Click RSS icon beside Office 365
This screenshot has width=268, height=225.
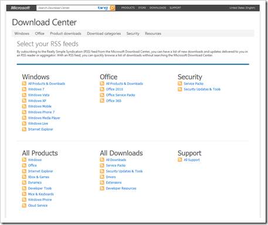pyautogui.click(x=102, y=101)
